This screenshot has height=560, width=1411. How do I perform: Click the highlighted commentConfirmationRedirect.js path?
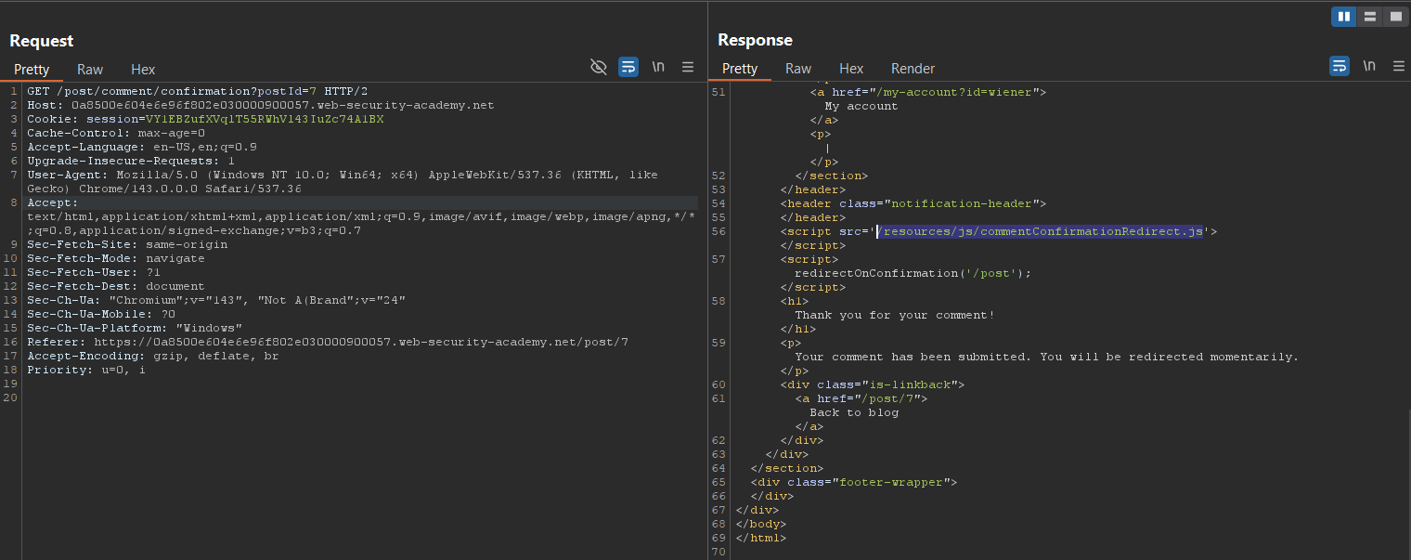[x=1041, y=231]
